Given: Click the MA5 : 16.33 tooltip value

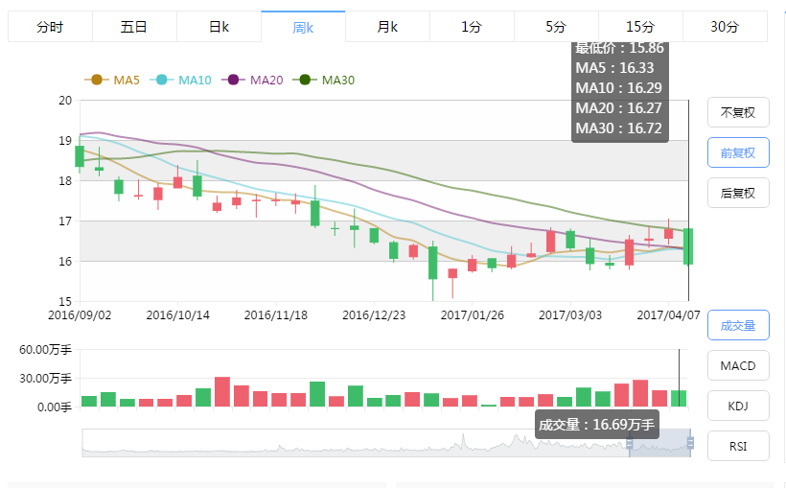Looking at the screenshot, I should [614, 68].
